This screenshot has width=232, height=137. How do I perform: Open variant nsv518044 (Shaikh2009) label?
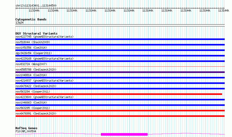click(x=33, y=42)
